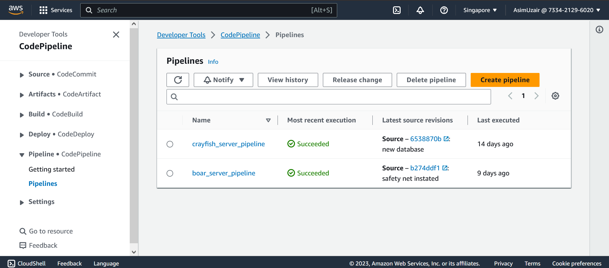Expand Deploy CodeDeploy section
609x268 pixels.
(22, 135)
